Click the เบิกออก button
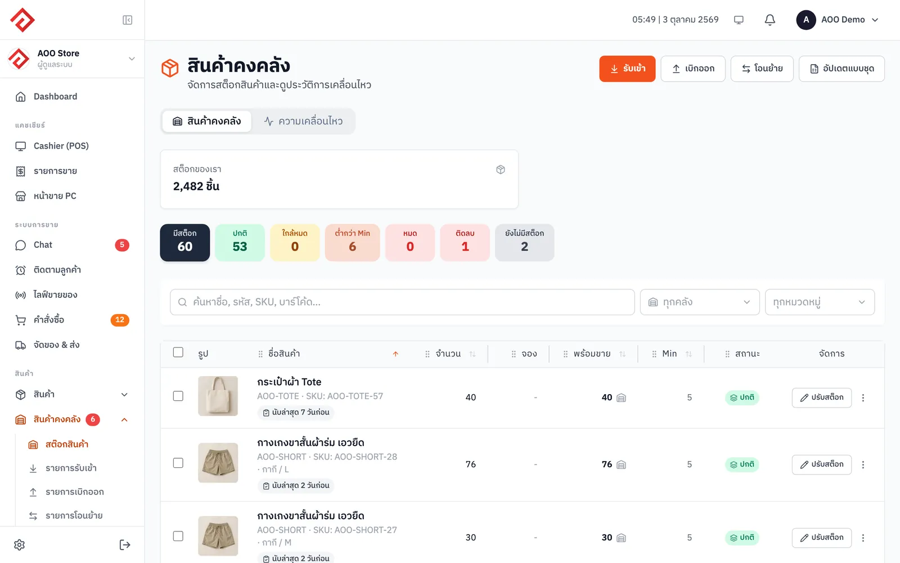Image resolution: width=900 pixels, height=563 pixels. [x=693, y=69]
